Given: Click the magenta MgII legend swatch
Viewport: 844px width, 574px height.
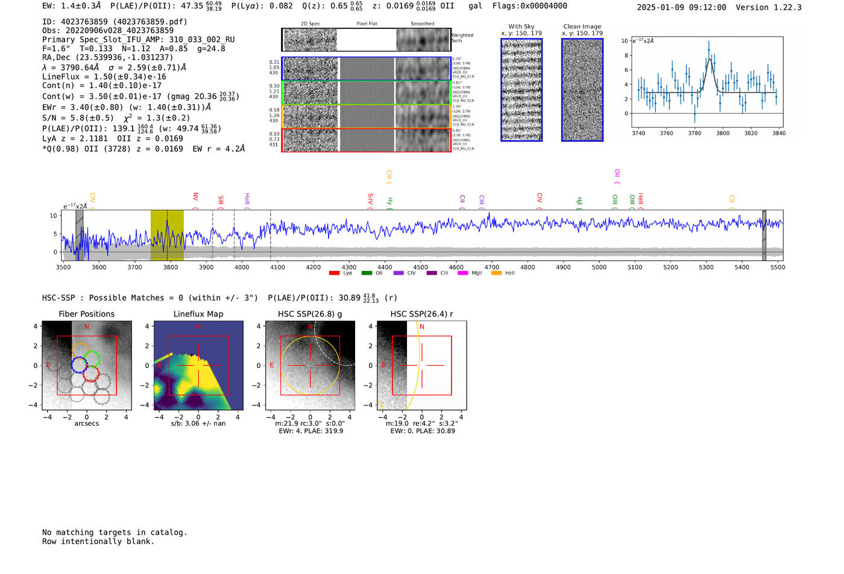Looking at the screenshot, I should (463, 273).
